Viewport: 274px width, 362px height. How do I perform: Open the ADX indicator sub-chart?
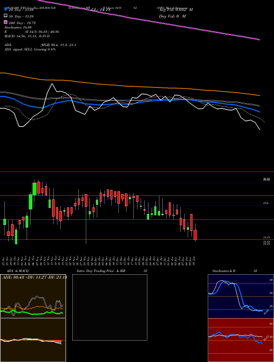coord(33,296)
